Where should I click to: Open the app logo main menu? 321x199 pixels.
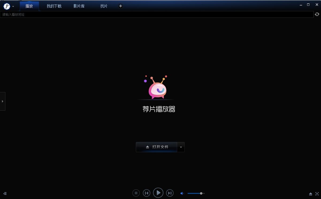pos(6,6)
